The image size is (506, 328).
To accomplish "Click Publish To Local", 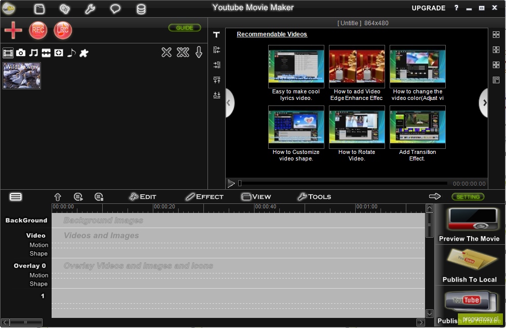I will [x=469, y=265].
